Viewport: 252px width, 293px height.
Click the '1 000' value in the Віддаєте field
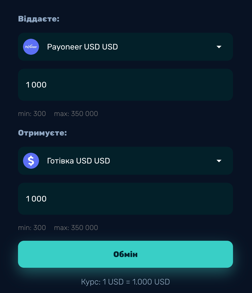[x=36, y=85]
